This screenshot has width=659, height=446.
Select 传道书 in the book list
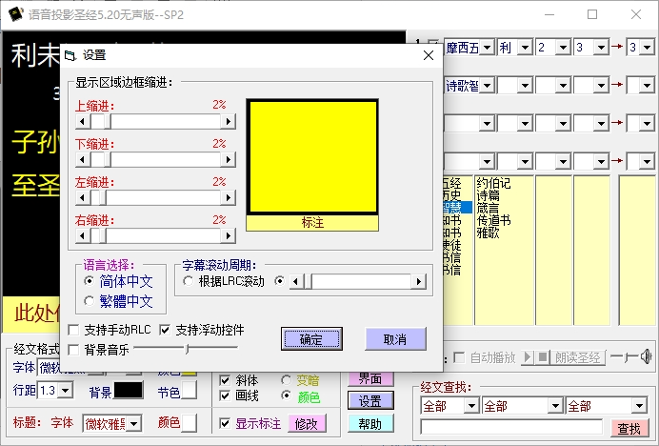pos(494,220)
